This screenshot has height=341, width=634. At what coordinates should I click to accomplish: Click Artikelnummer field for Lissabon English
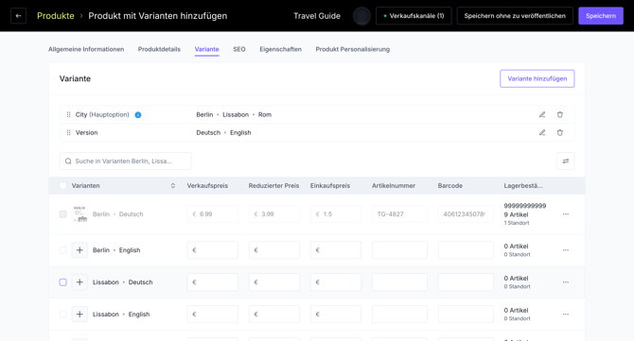click(x=399, y=314)
